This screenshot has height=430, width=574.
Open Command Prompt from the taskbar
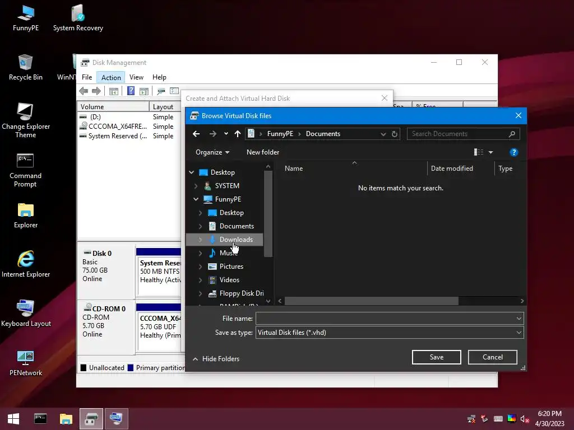[x=40, y=419]
